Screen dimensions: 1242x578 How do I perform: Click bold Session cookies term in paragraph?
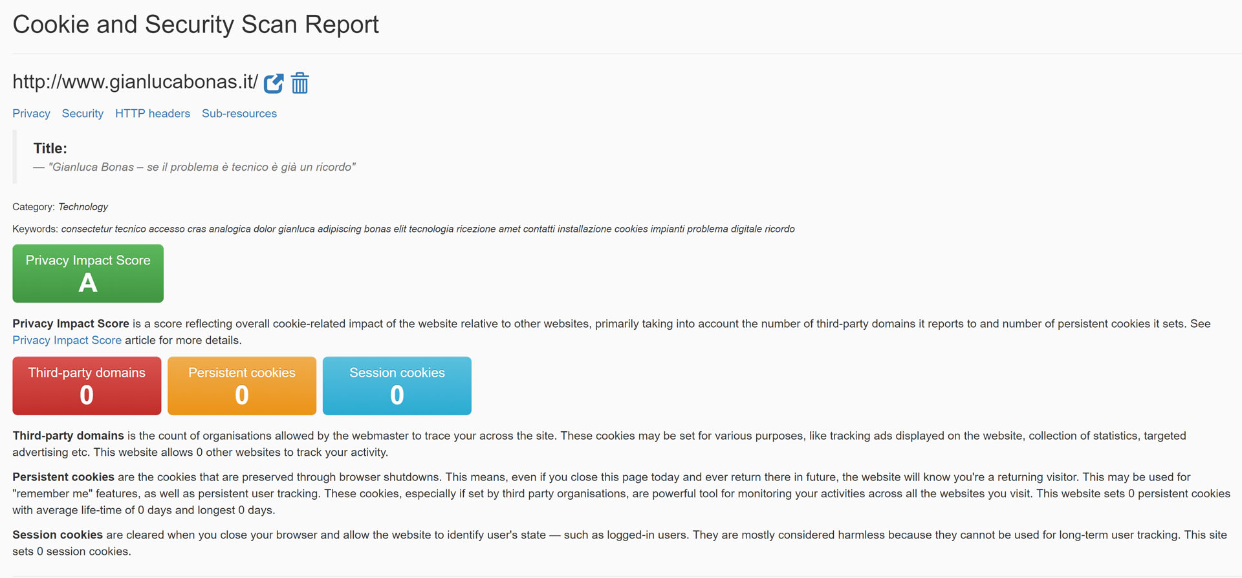[58, 535]
